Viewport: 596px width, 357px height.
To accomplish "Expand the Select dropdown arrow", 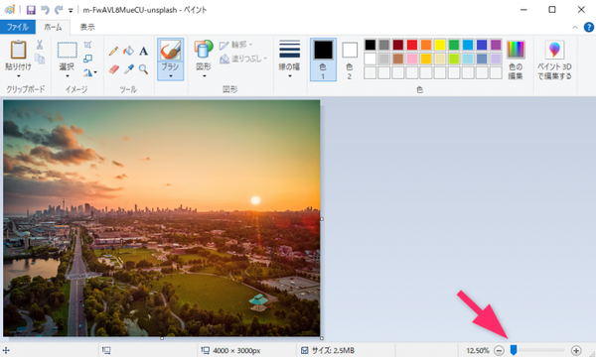I will point(68,76).
